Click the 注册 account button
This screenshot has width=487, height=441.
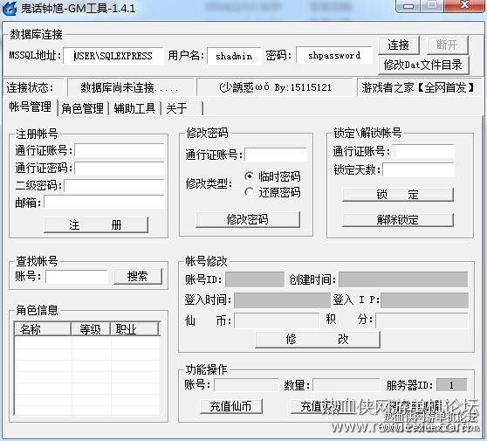pos(96,224)
